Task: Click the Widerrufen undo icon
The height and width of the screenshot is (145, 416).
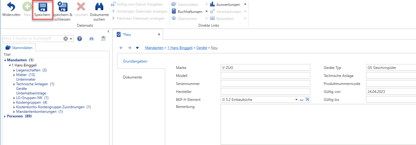Action: point(11,7)
